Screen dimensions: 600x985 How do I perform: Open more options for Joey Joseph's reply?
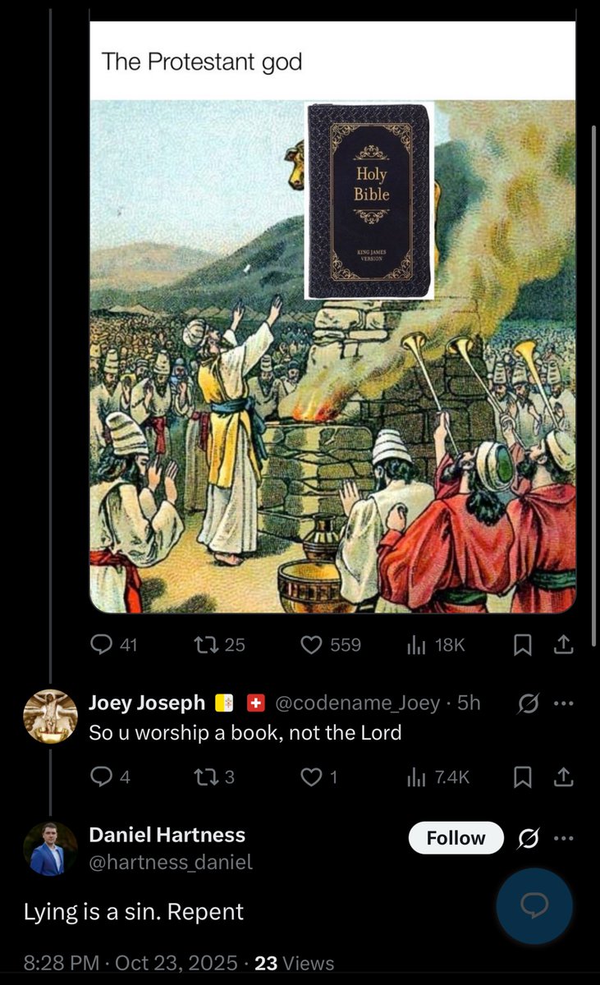(x=563, y=703)
